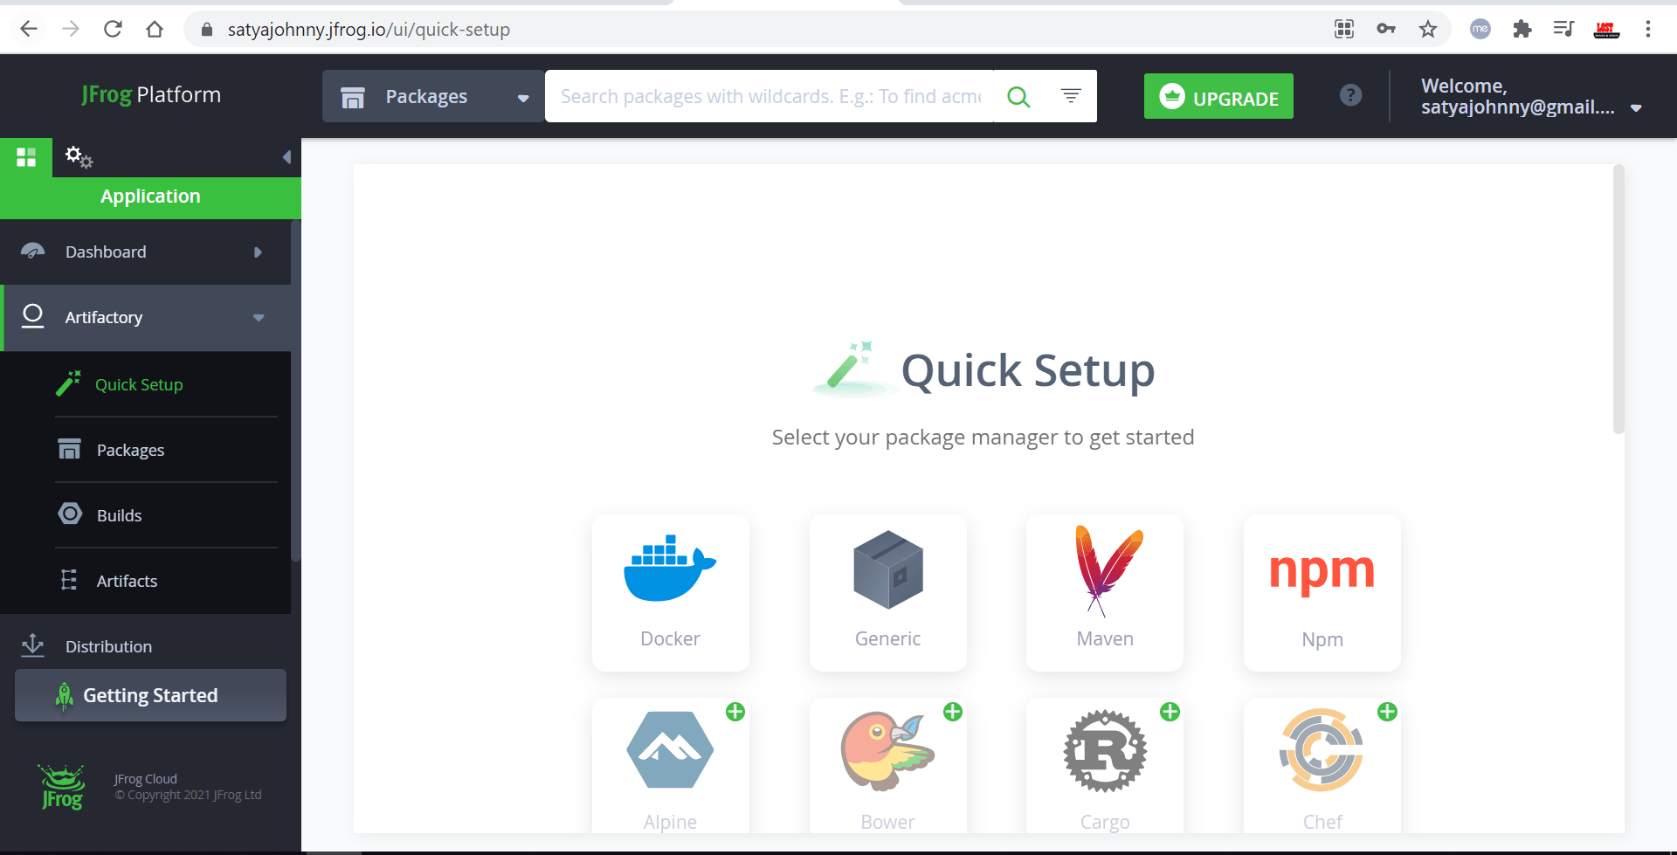Bookmark this page with star icon

pyautogui.click(x=1428, y=29)
